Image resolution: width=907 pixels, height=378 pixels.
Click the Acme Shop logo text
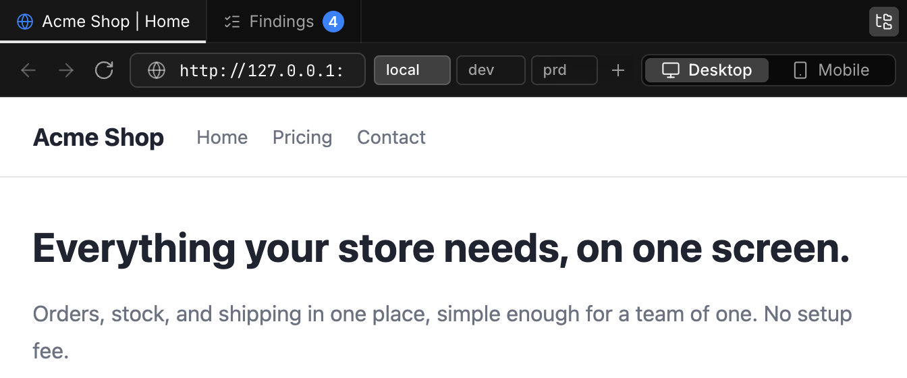[x=99, y=138]
